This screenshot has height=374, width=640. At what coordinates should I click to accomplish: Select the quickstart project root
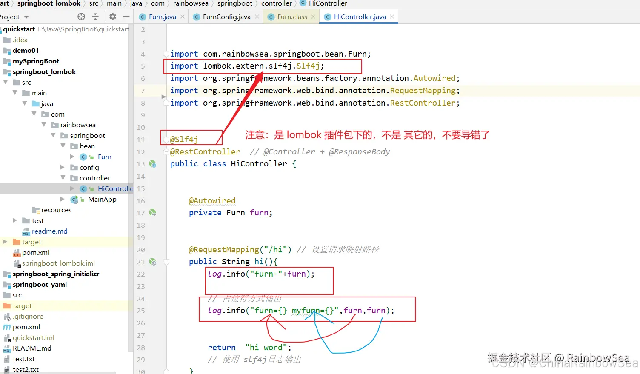(19, 29)
